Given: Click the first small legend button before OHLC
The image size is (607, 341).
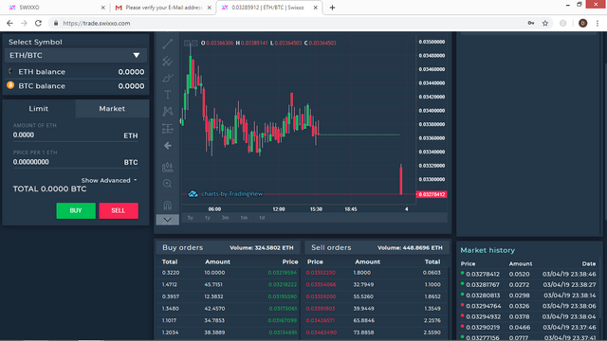Looking at the screenshot, I should (x=187, y=43).
